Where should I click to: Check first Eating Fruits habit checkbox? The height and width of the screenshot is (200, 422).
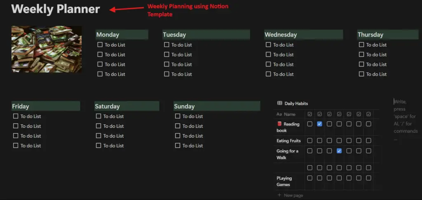(309, 141)
